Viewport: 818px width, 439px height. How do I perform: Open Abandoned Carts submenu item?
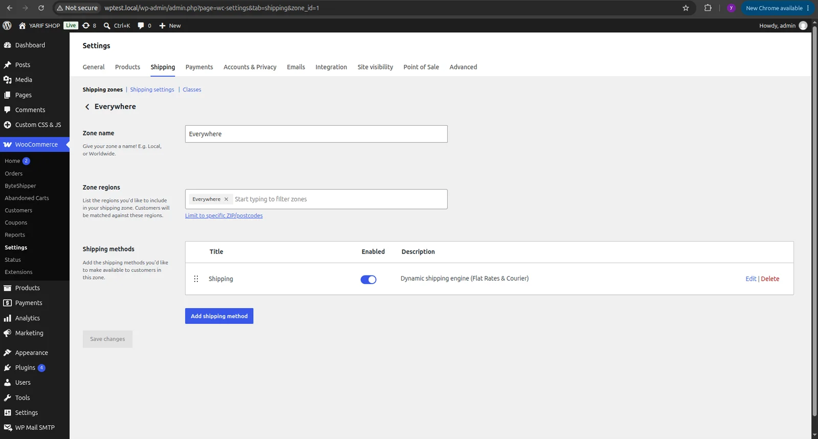click(27, 198)
